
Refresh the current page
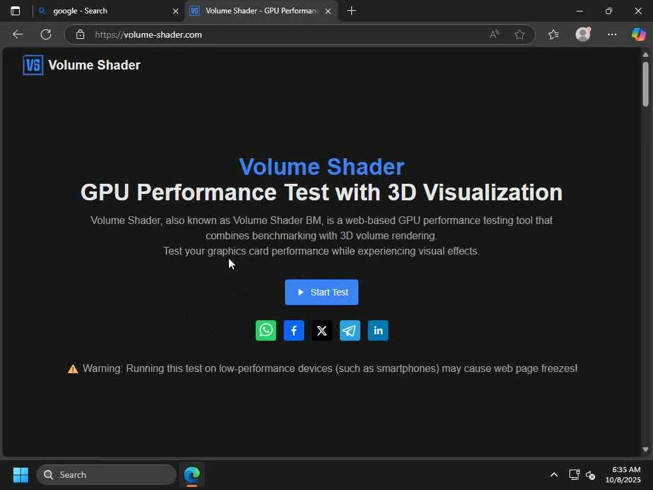(46, 34)
